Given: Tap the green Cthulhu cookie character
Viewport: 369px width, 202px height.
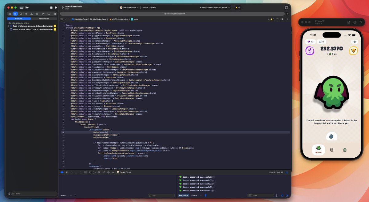Looking at the screenshot, I should coord(332,93).
